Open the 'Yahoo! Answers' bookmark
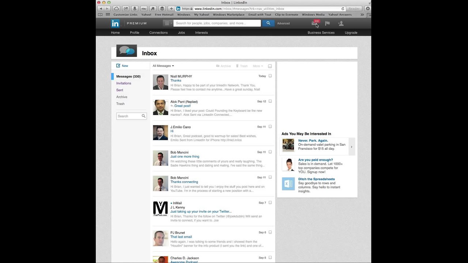The image size is (468, 263). pos(340,15)
